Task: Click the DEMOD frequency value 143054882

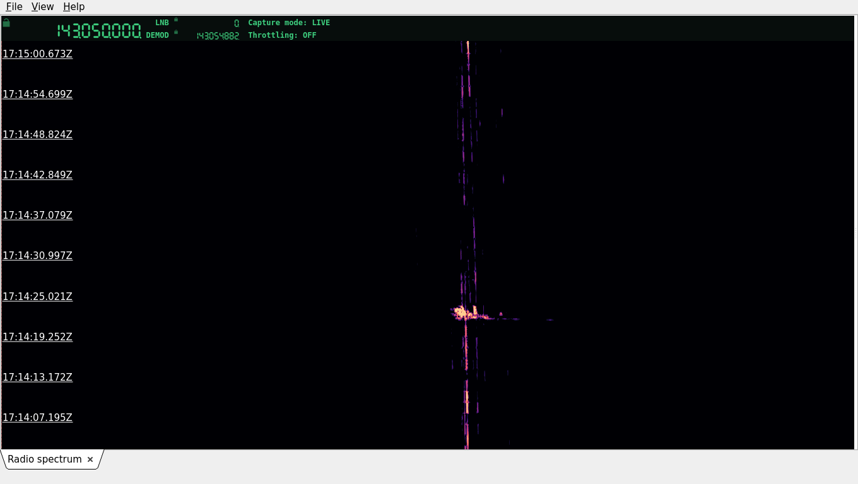Action: point(218,36)
